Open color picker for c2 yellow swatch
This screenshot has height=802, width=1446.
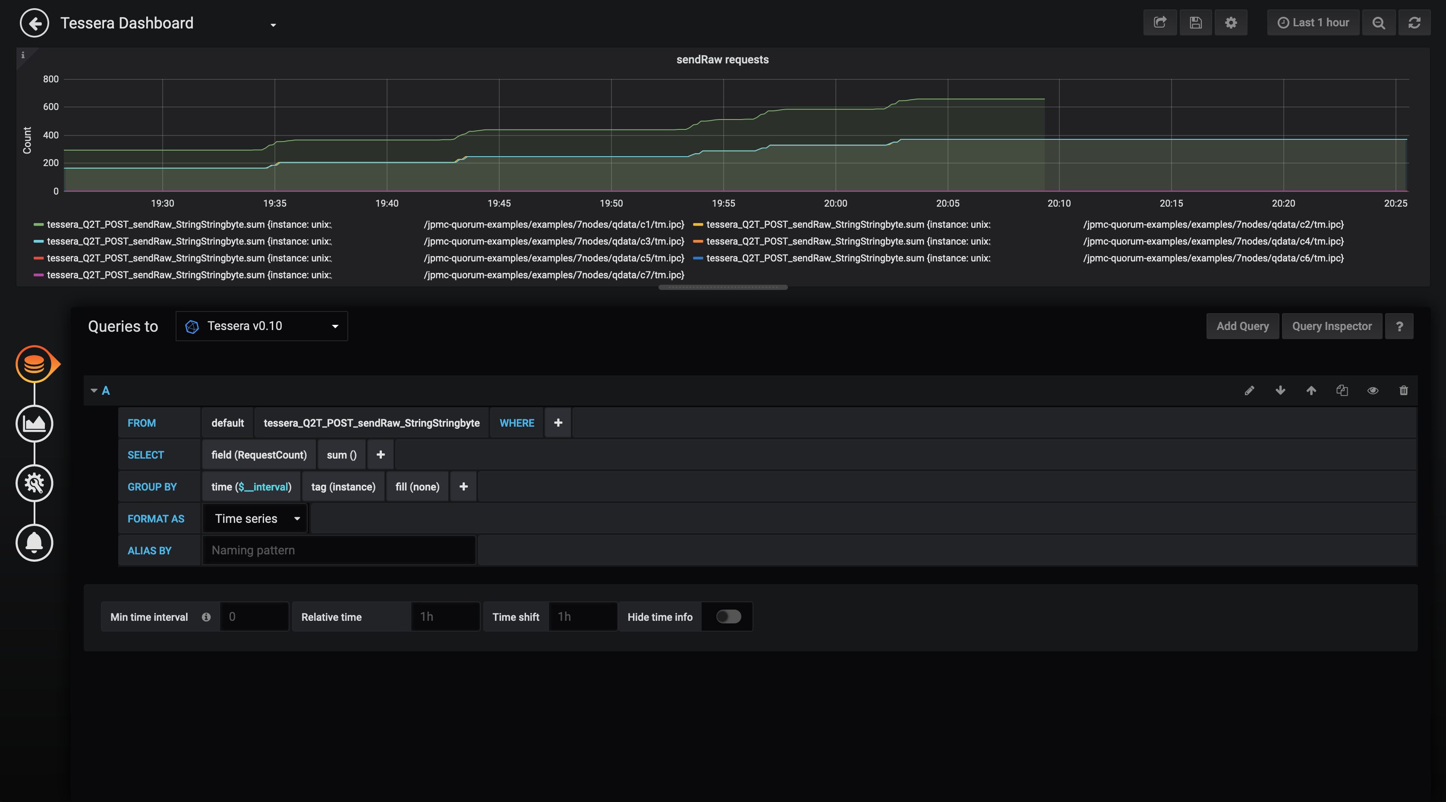(x=698, y=224)
